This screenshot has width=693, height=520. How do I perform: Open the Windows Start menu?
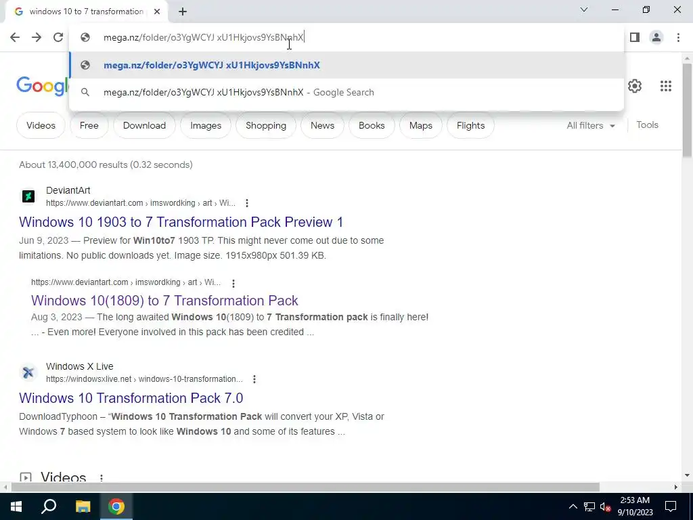16,506
